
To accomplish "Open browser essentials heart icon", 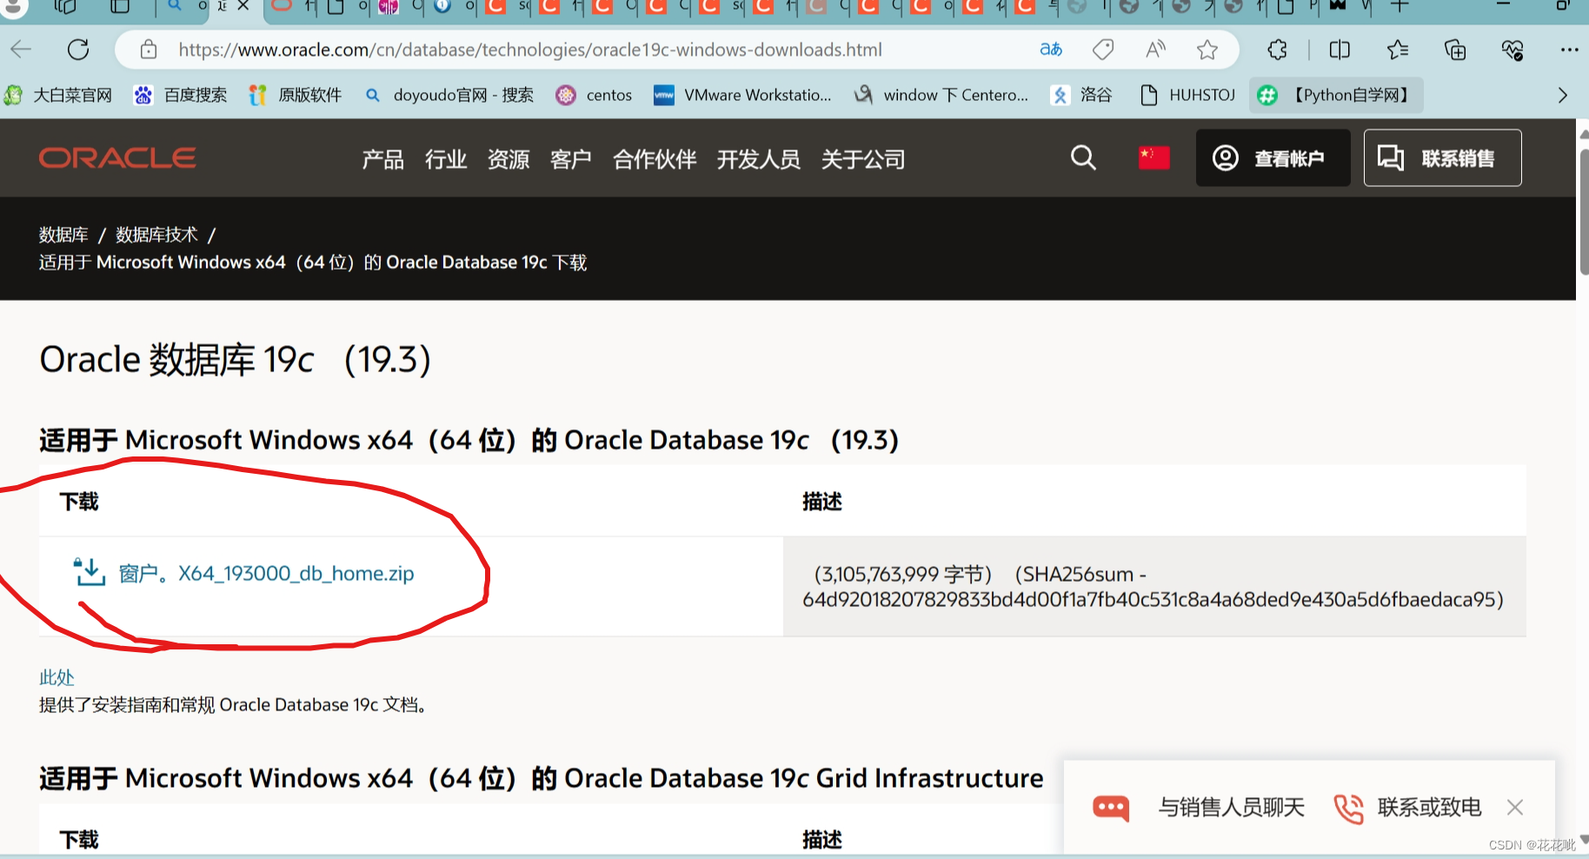I will [1513, 50].
